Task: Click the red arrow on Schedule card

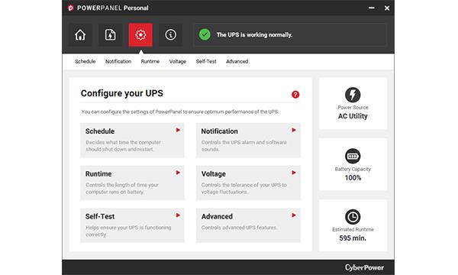Action: pyautogui.click(x=178, y=130)
